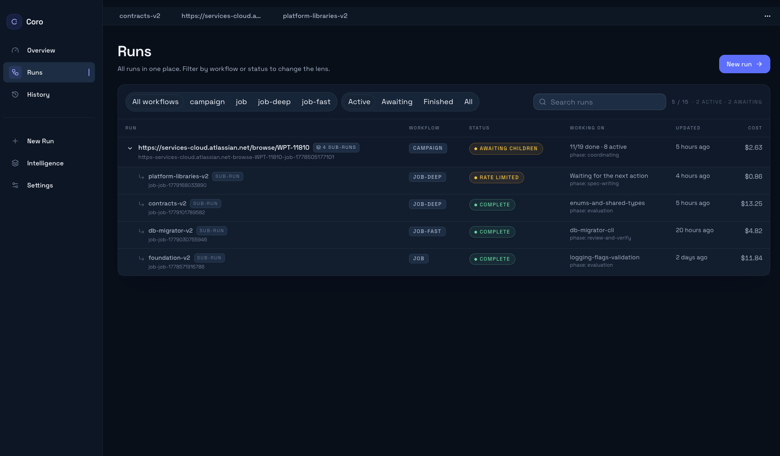Open platform-libraries-v2 sub-run
Screen dimensions: 780x456
[x=178, y=176]
